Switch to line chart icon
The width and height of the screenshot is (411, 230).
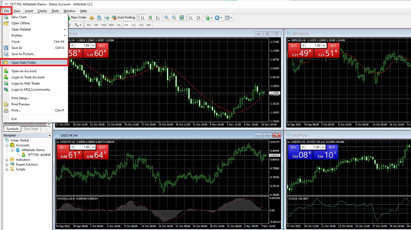tap(158, 18)
